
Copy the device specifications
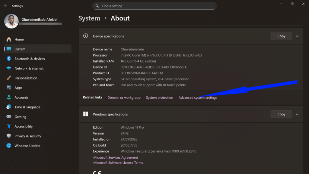(281, 36)
